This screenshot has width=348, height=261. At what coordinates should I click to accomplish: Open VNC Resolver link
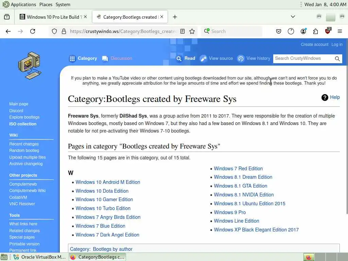(x=22, y=204)
